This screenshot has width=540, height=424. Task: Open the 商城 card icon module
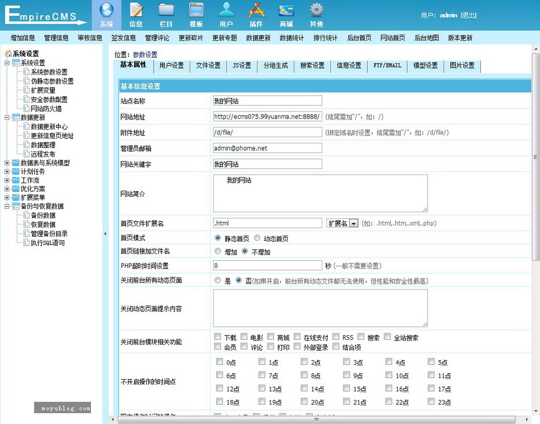pyautogui.click(x=286, y=11)
